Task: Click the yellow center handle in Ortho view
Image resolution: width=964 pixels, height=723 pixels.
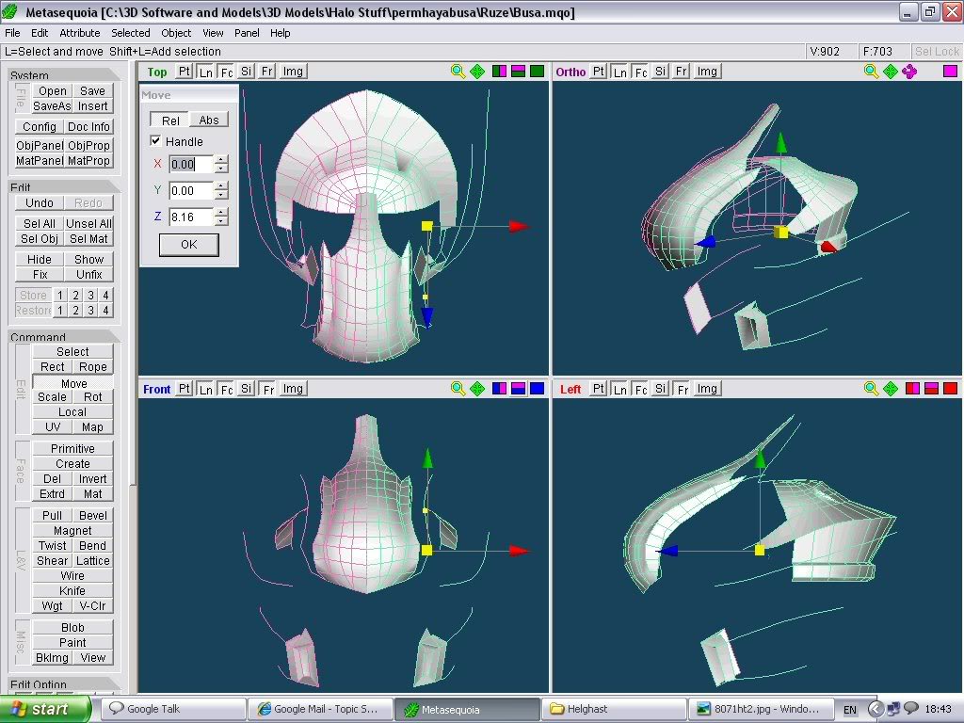Action: pos(780,232)
